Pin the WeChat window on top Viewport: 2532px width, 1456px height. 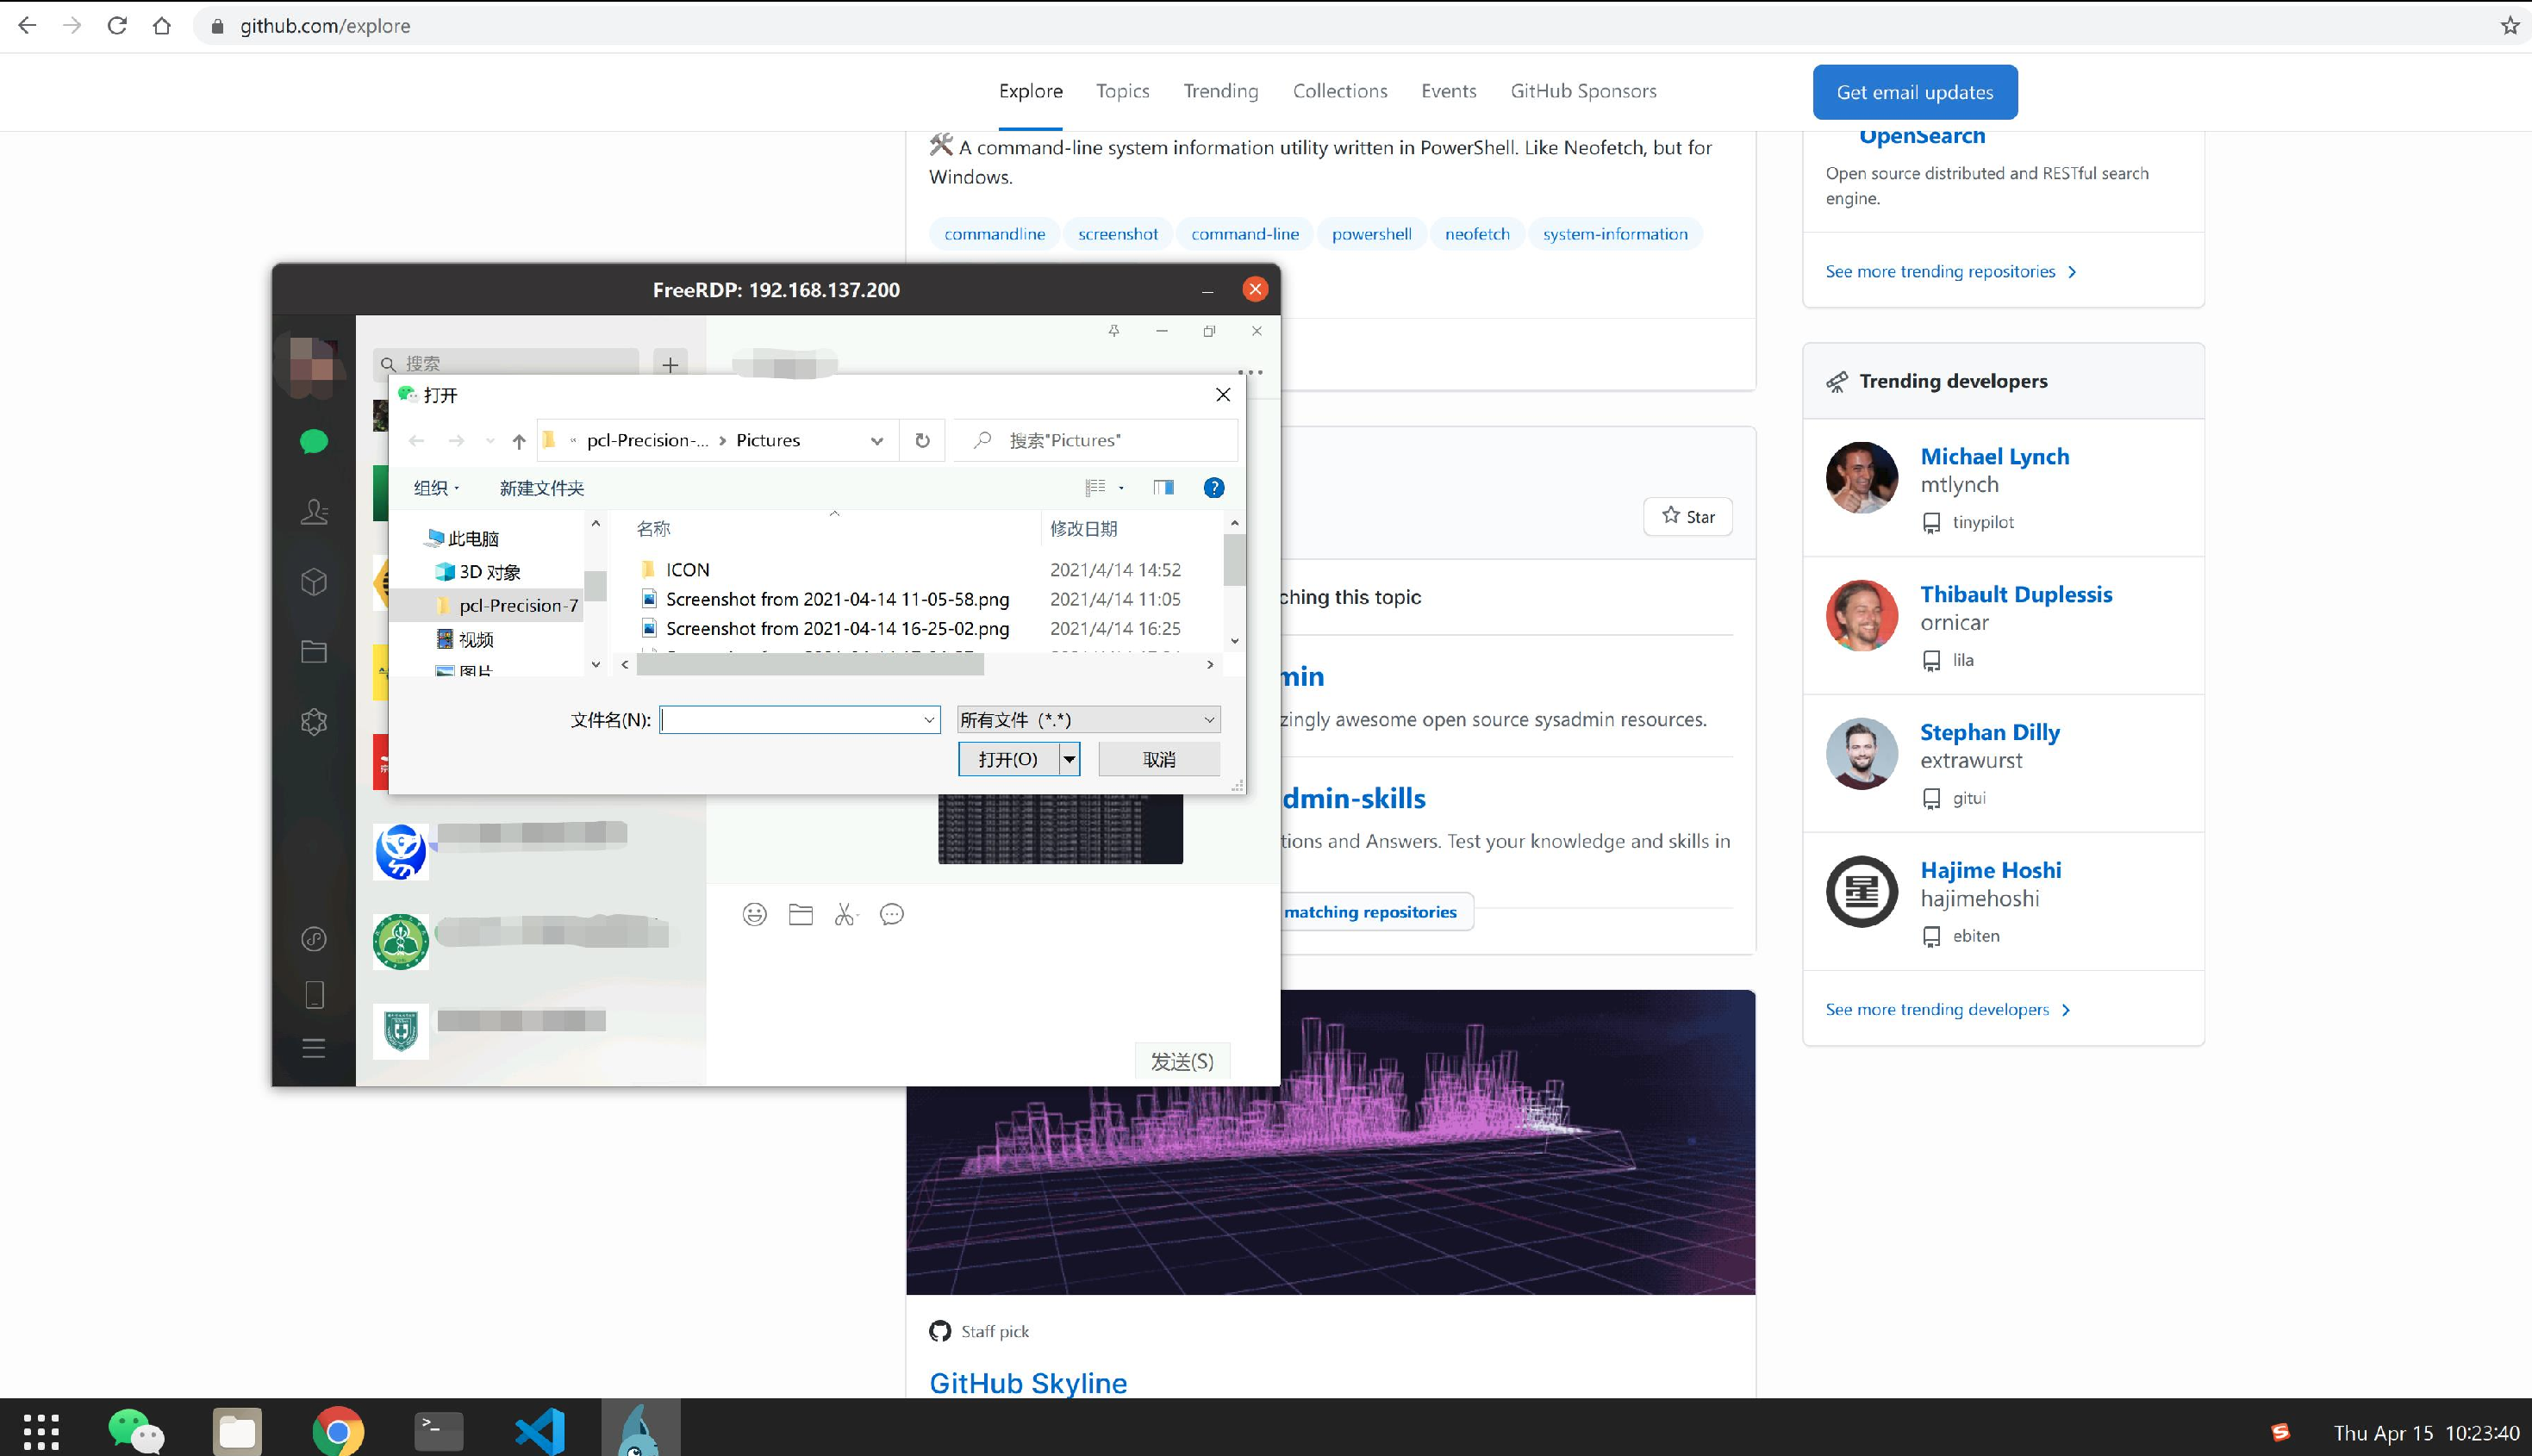coord(1113,331)
